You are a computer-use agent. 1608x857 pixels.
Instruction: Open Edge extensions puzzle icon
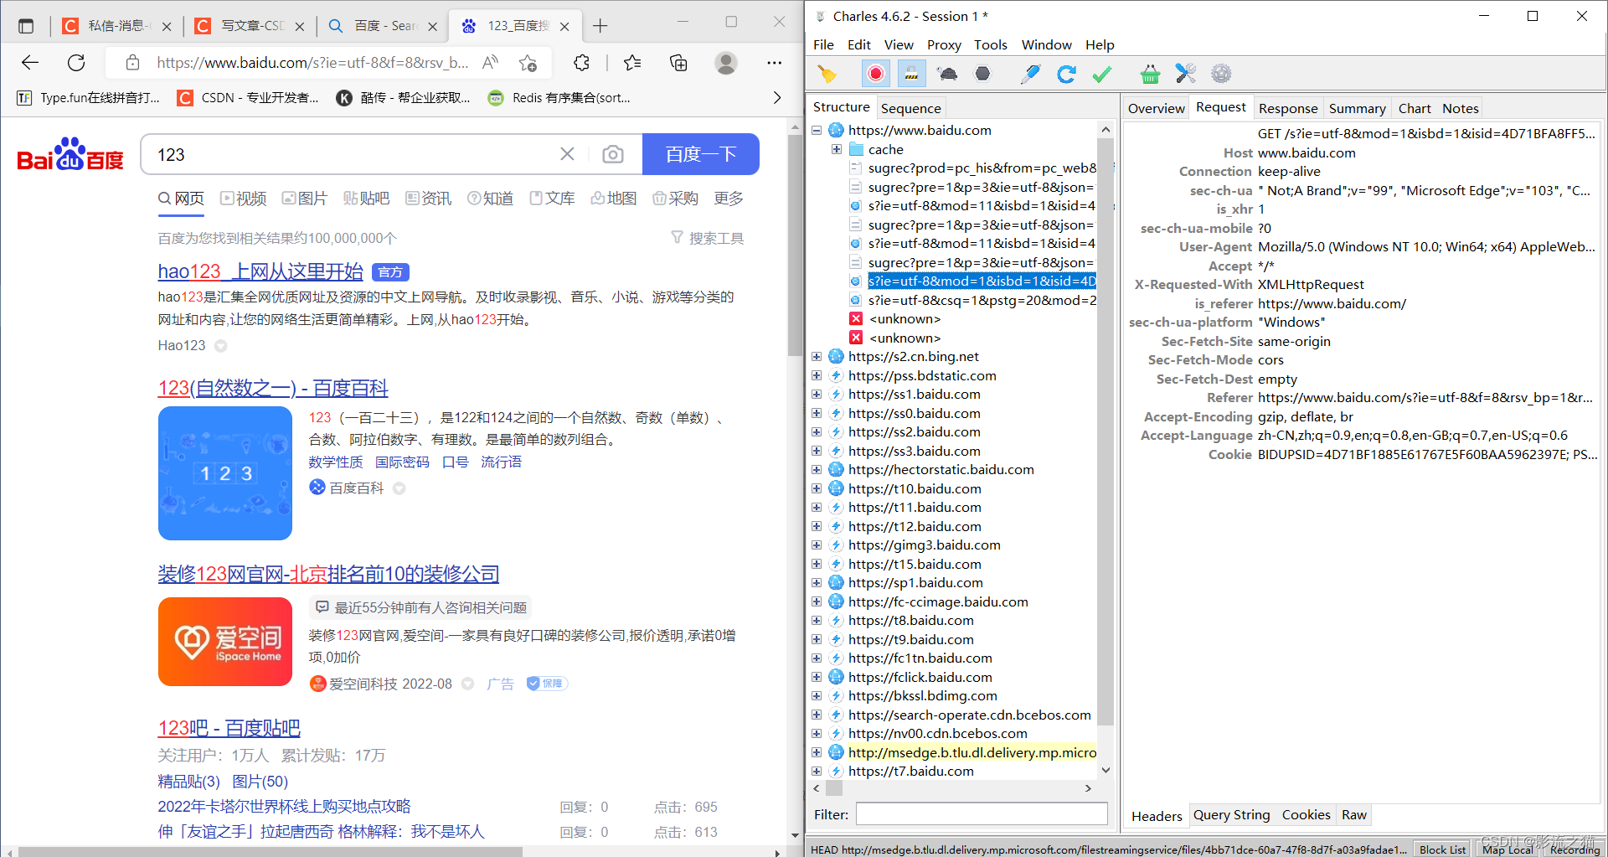click(581, 62)
